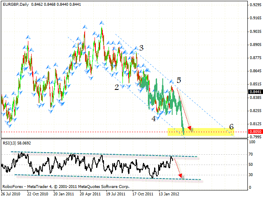Image resolution: width=263 pixels, height=197 pixels.
Task: Click the EURGBP,Daily chart title
Action: click(x=16, y=3)
